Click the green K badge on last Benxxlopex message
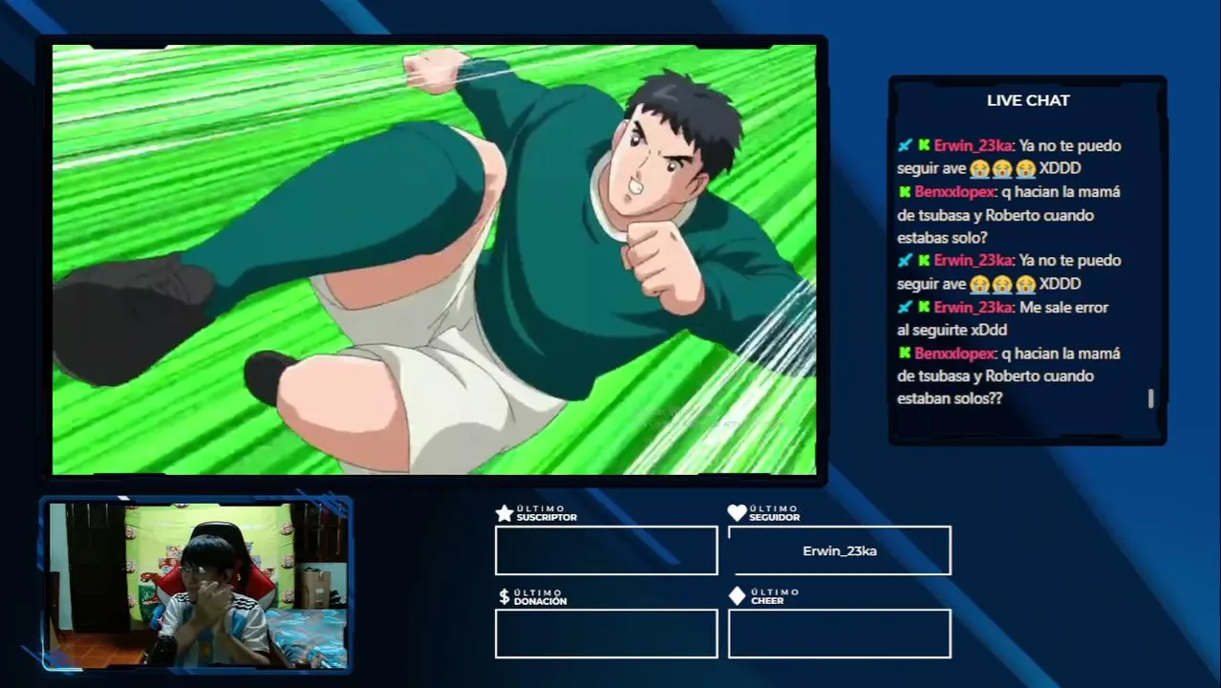1221x688 pixels. pyautogui.click(x=905, y=354)
